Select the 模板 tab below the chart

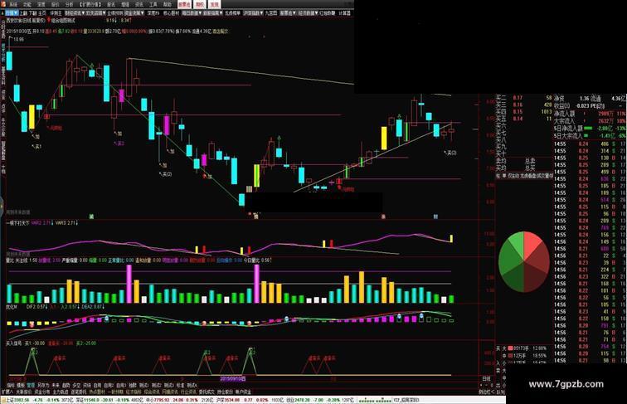tap(21, 385)
